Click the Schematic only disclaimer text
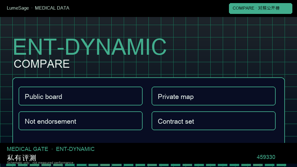 pyautogui.click(x=40, y=163)
